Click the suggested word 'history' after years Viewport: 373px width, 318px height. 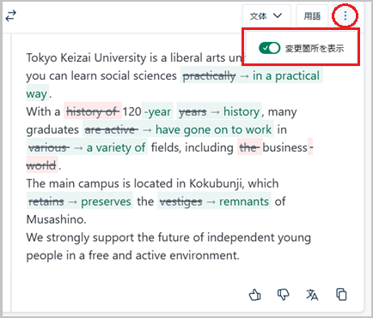(242, 111)
